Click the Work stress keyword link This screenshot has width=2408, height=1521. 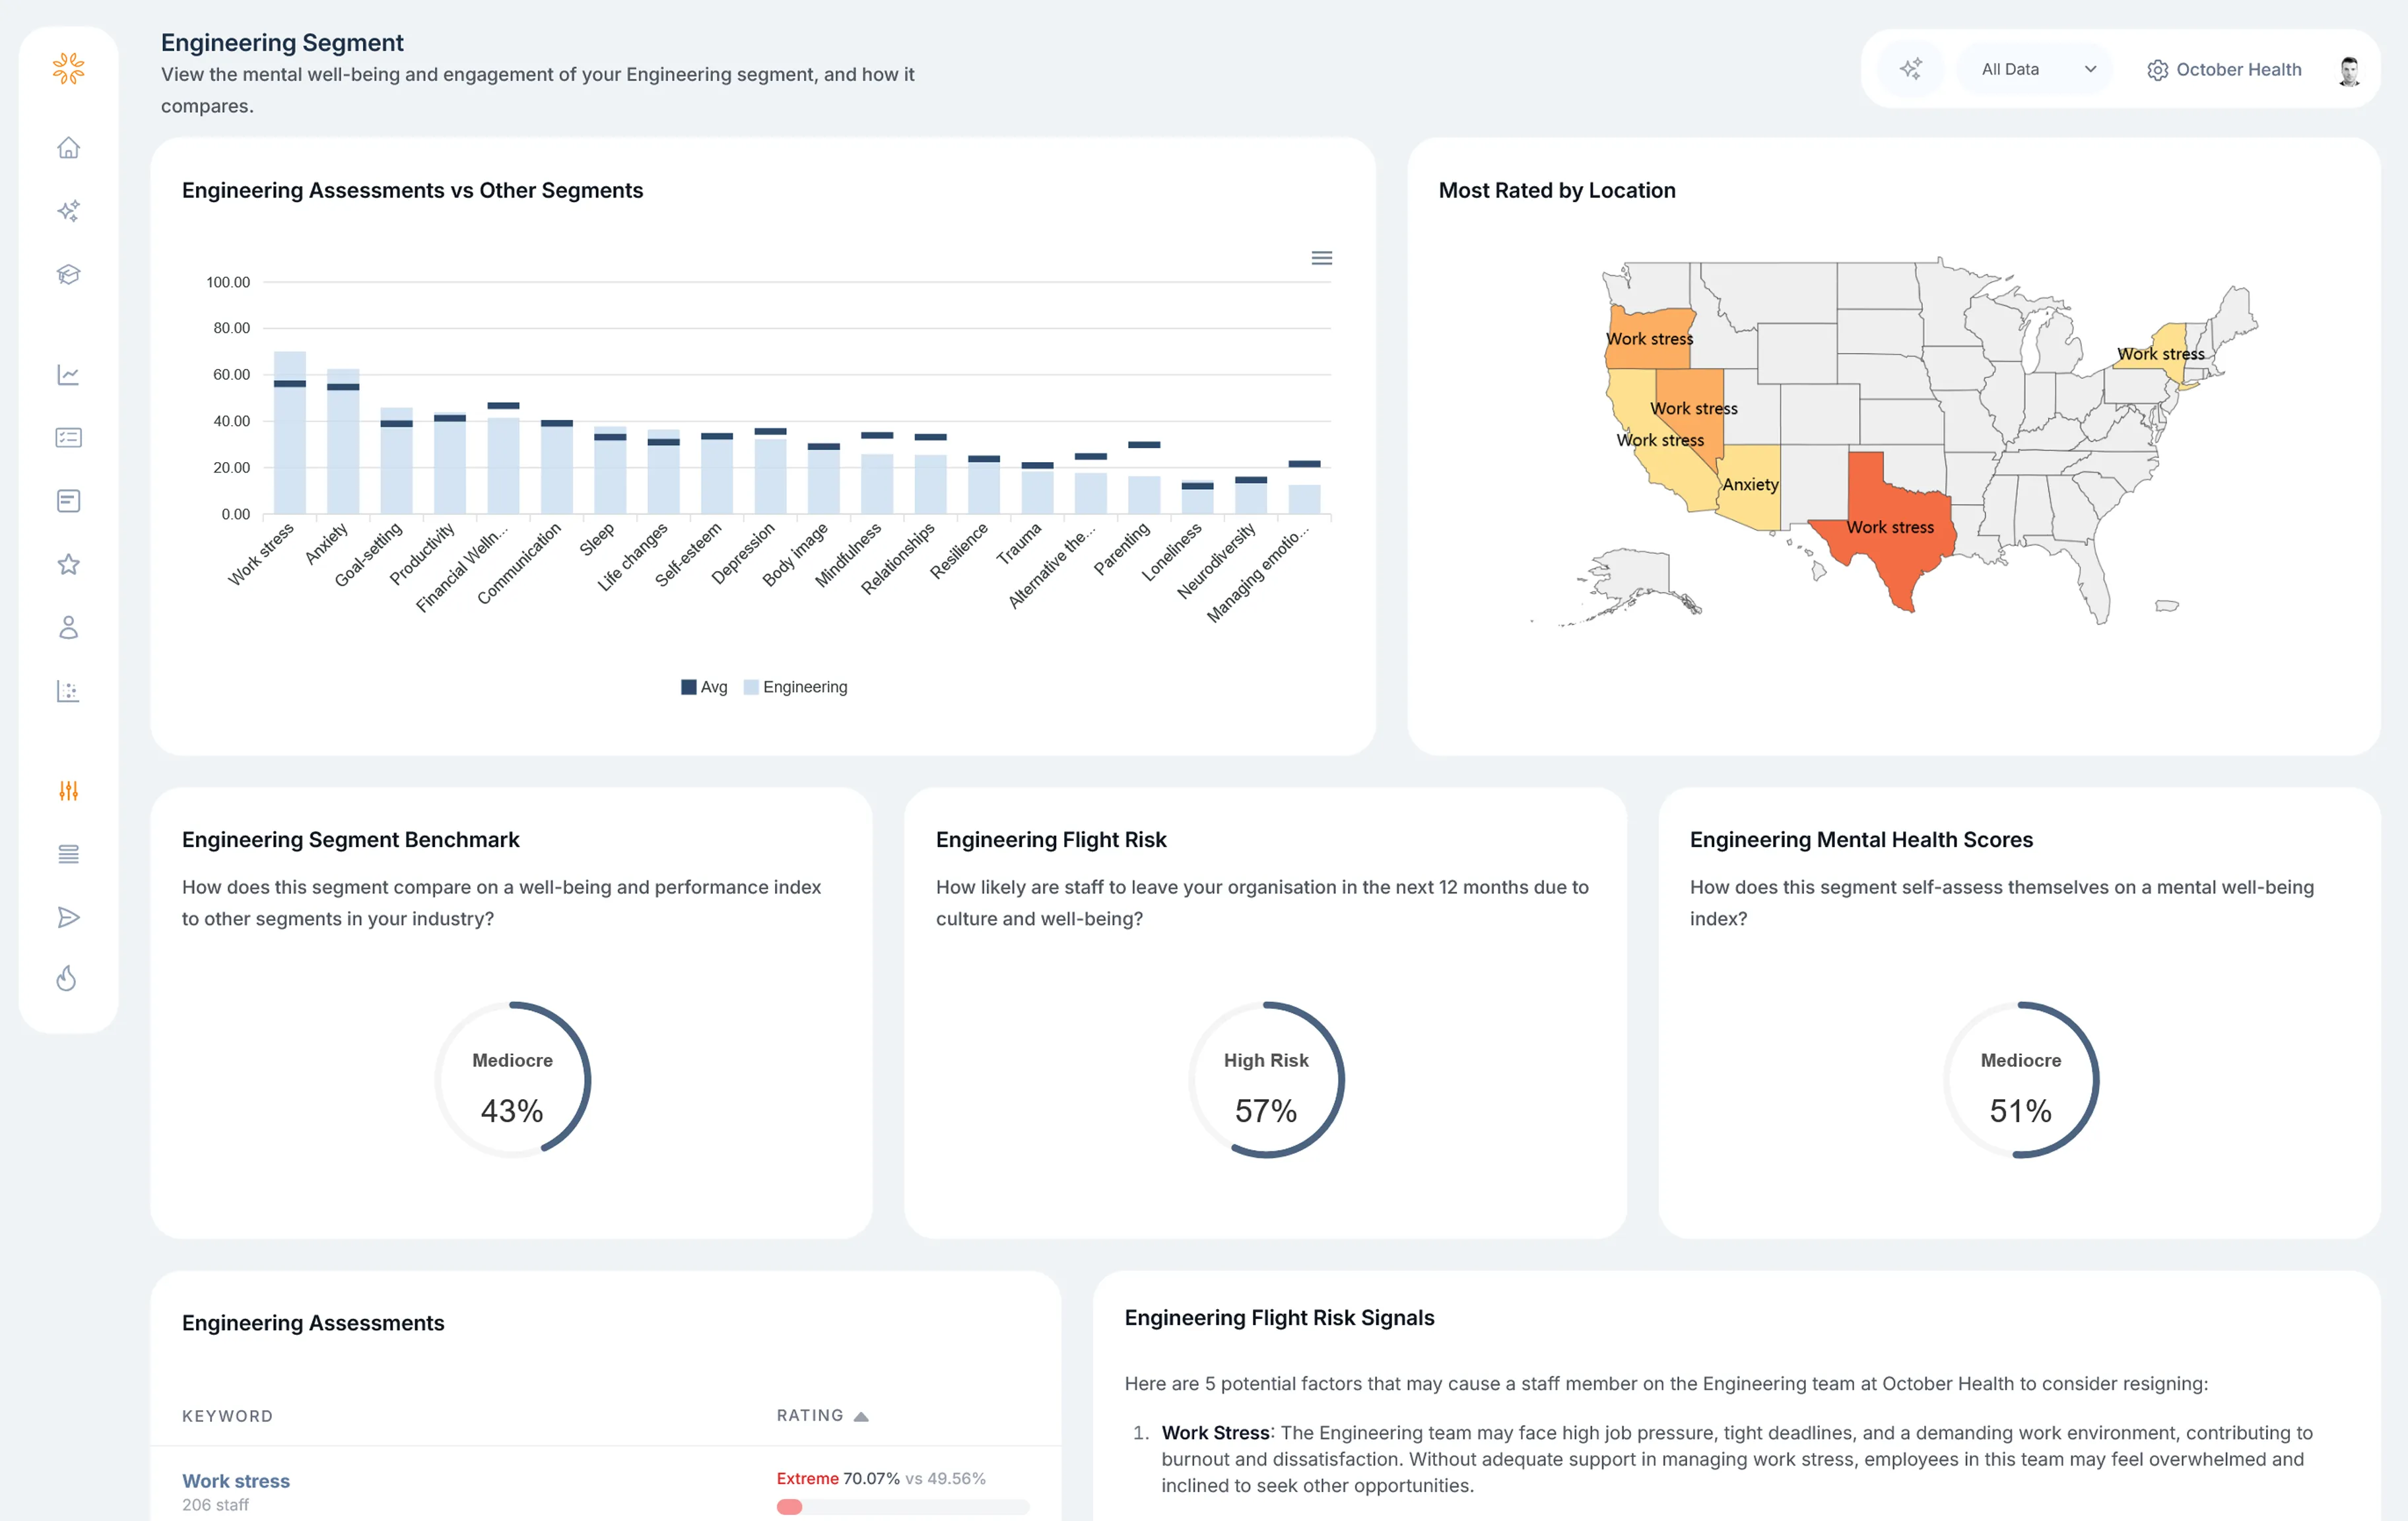236,1480
